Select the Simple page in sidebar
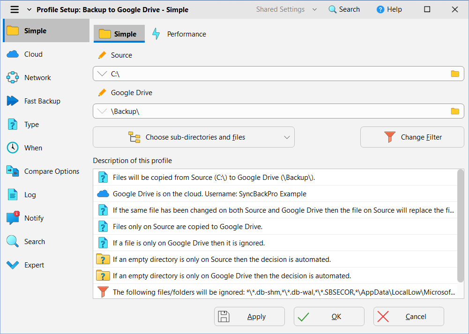This screenshot has height=334, width=469. click(46, 30)
